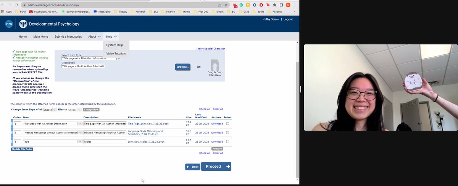Click the share page icon in address bar
458x186 pixels.
[219, 5]
